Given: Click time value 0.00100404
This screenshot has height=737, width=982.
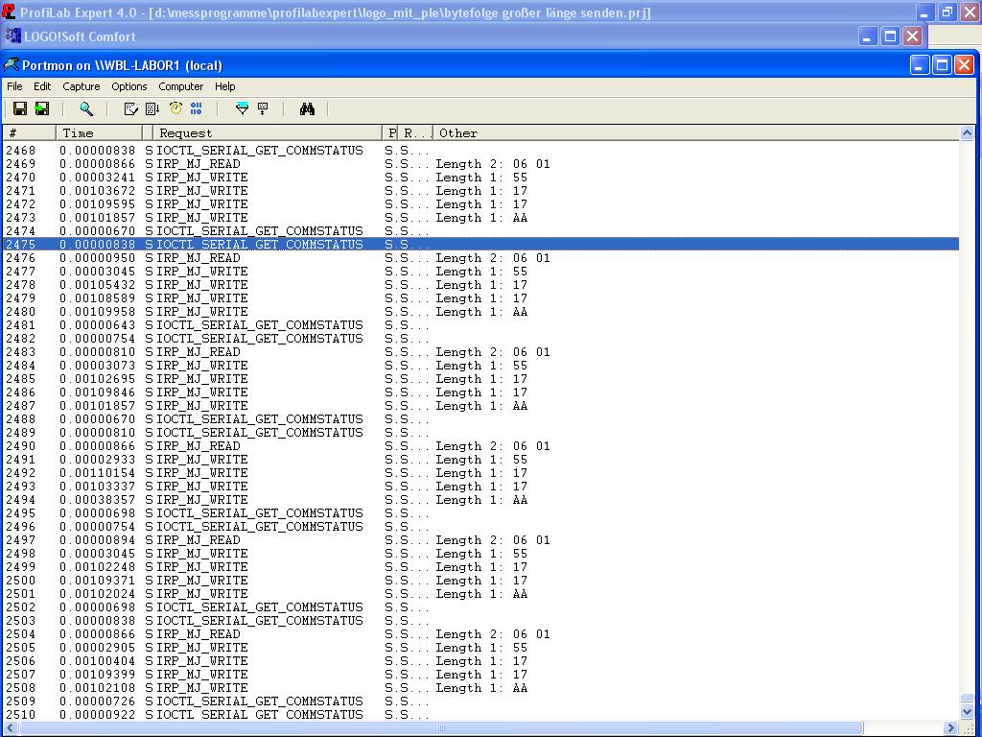Looking at the screenshot, I should (97, 660).
